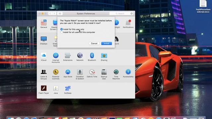This screenshot has height=119, width=212.
Task: Open App Store preferences
Action: [x=68, y=73]
